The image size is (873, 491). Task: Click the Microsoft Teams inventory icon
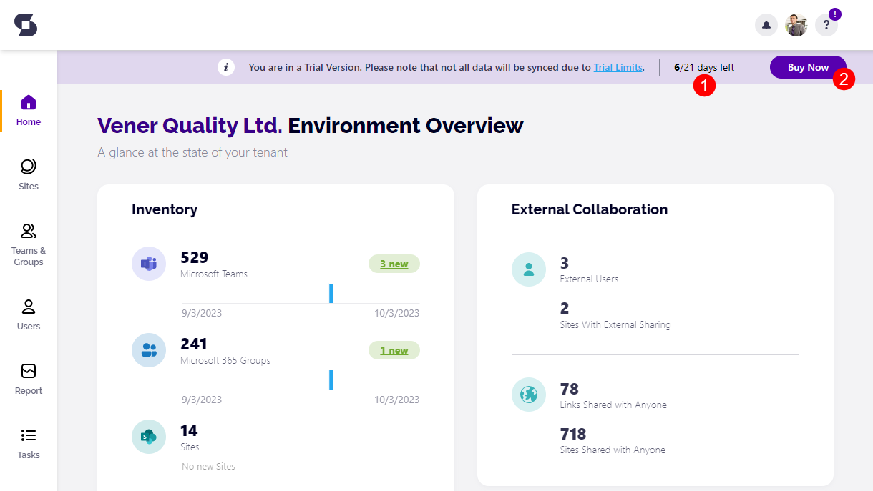click(x=149, y=264)
